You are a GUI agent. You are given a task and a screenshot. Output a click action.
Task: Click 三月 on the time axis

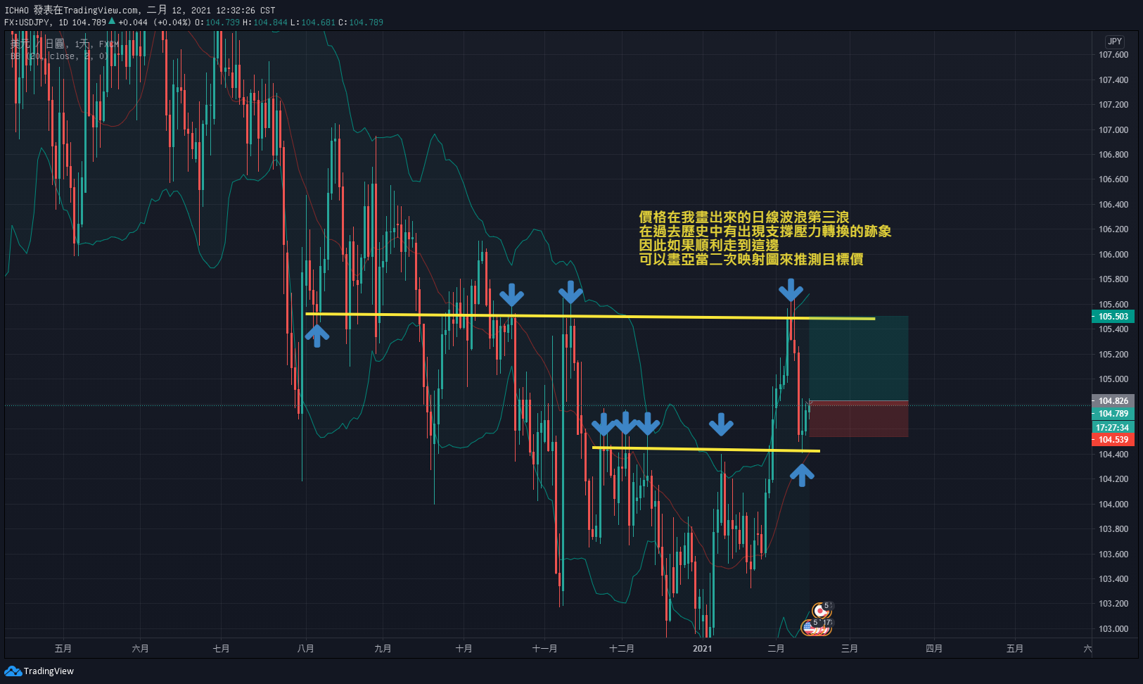pos(850,648)
